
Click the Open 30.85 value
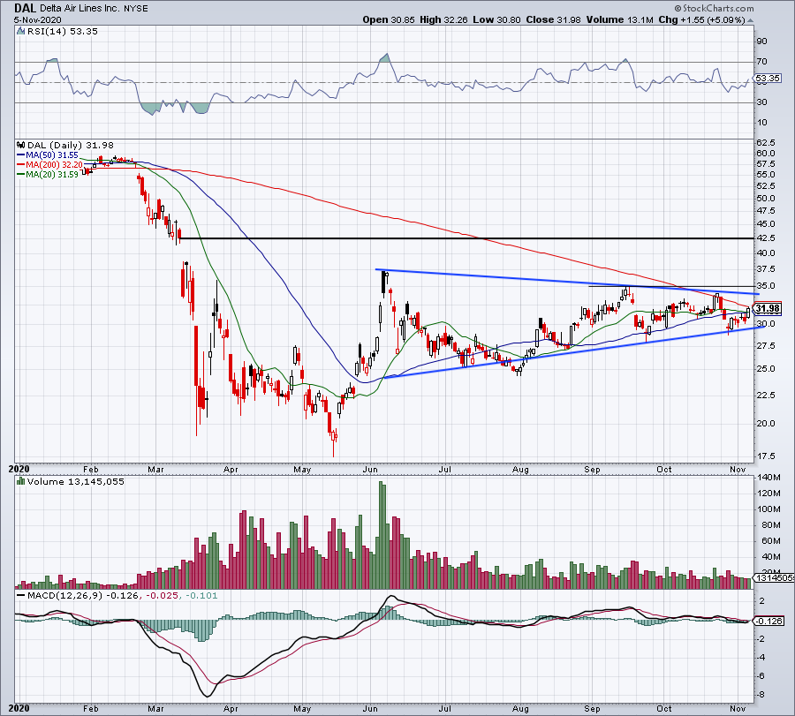click(389, 19)
